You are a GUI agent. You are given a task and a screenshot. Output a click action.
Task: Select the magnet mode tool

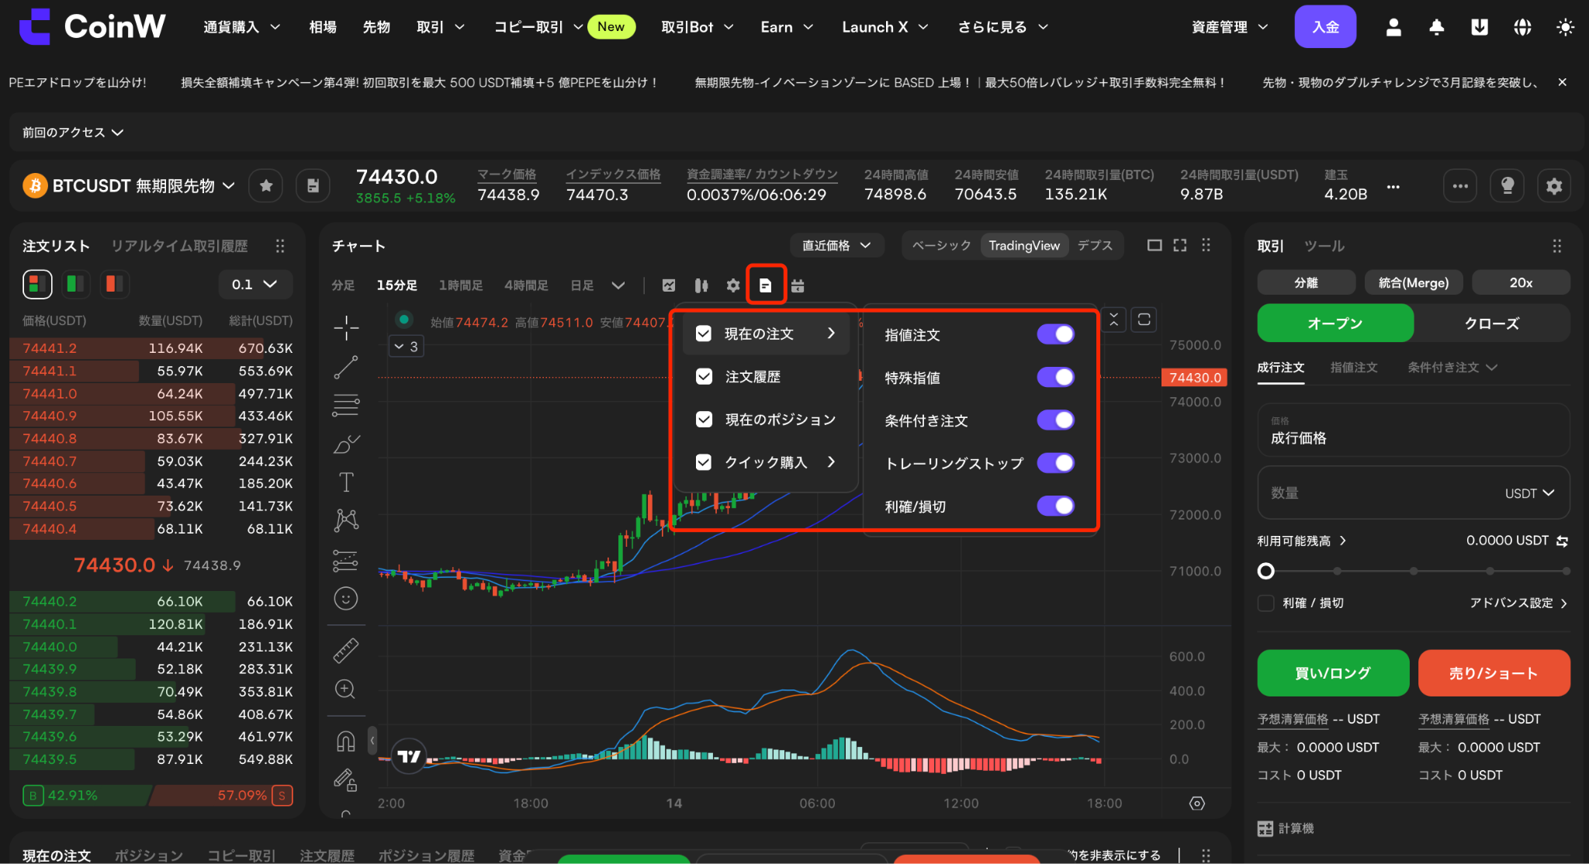(x=346, y=742)
